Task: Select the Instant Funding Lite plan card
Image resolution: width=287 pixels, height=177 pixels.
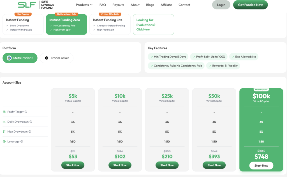Action: pos(110,24)
